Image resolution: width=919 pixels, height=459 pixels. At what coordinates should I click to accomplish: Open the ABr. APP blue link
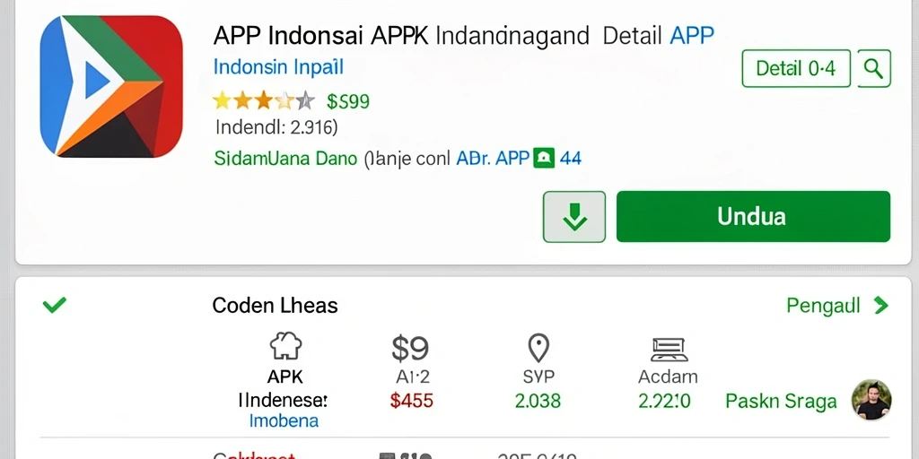[x=493, y=158]
